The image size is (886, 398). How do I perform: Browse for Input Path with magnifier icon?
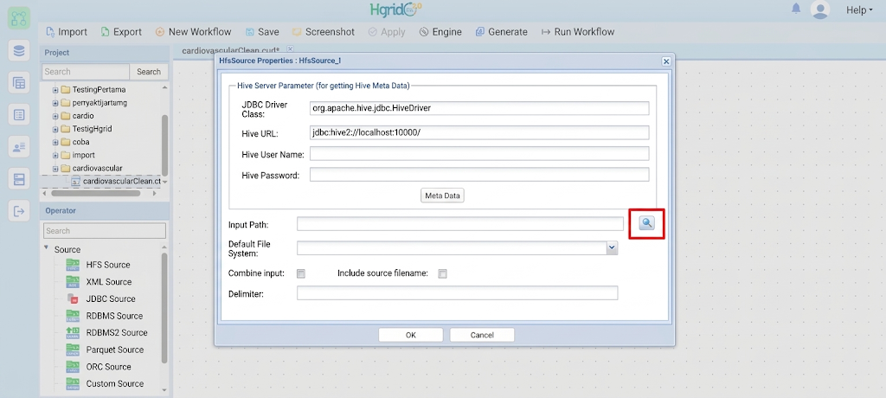click(x=646, y=222)
